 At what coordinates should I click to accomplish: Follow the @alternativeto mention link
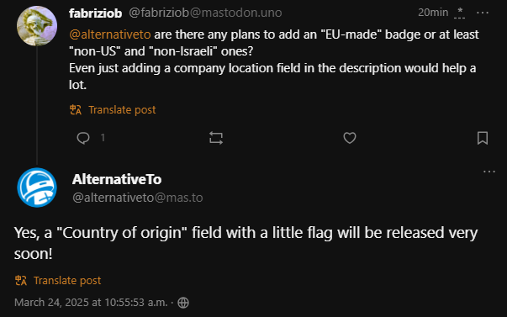[110, 34]
